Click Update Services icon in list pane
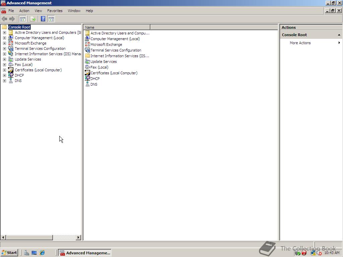Screen dimensions: 343x257 pyautogui.click(x=87, y=62)
